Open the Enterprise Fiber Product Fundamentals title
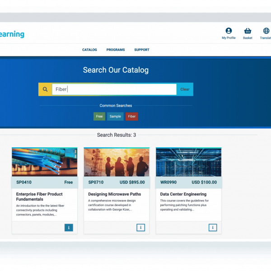The width and height of the screenshot is (271, 271). click(39, 196)
